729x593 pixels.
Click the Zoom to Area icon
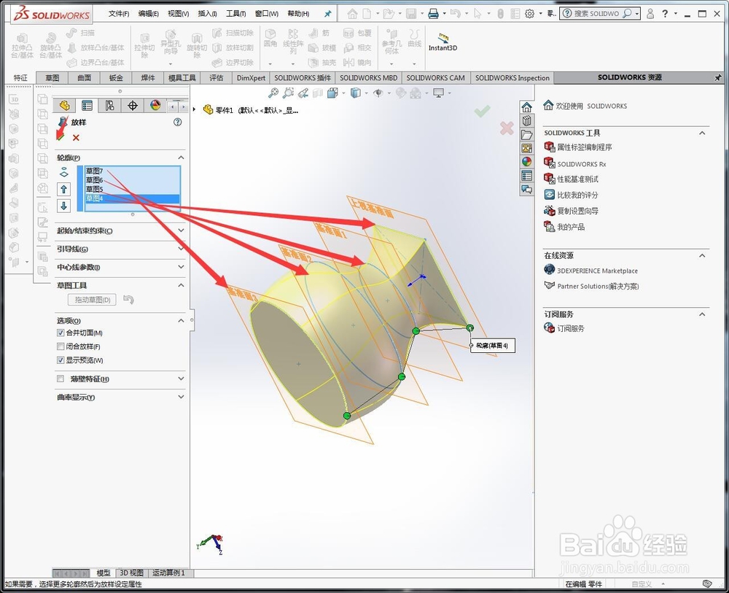click(288, 93)
